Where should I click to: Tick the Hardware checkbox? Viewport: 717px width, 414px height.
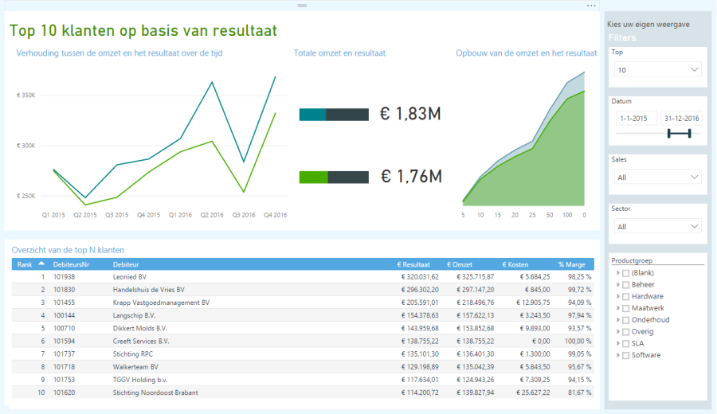click(626, 296)
